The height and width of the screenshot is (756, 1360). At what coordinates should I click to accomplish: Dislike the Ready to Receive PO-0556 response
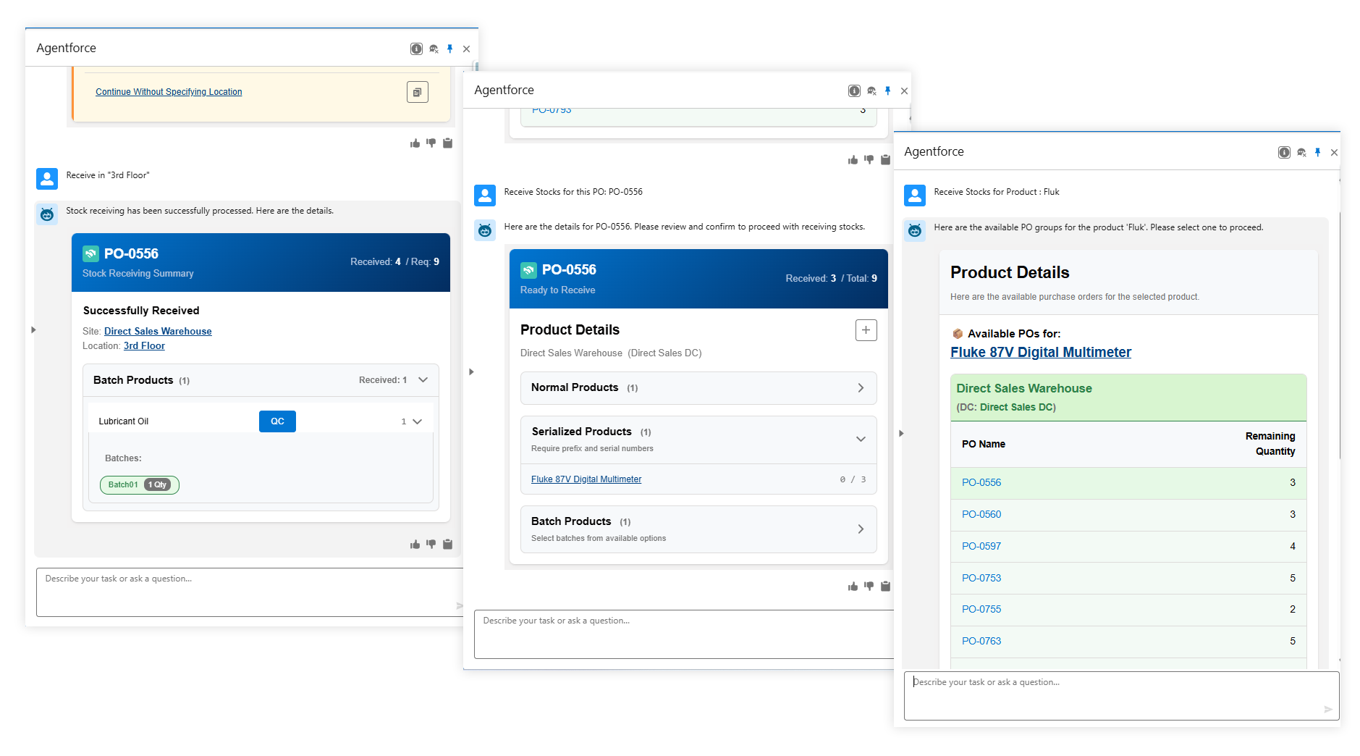(869, 587)
